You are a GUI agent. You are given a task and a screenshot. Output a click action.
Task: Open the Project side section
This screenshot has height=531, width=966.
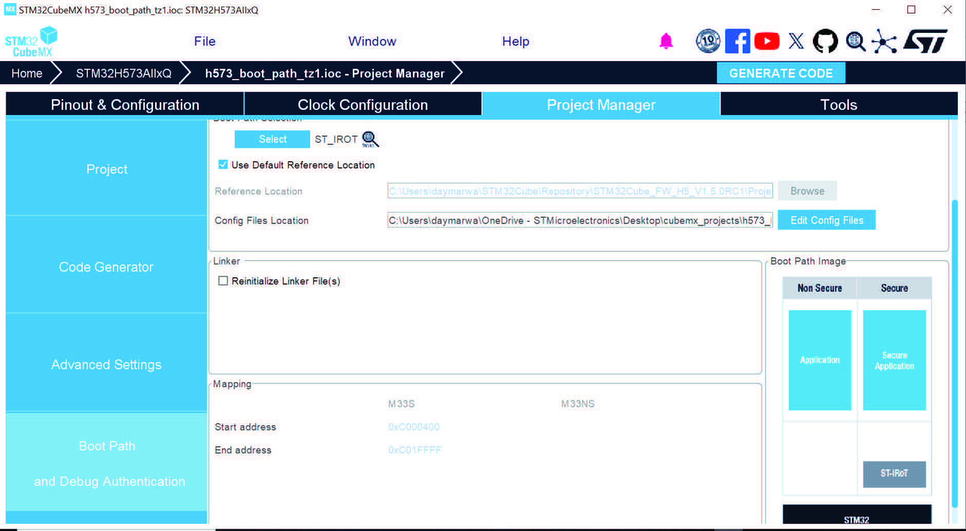tap(106, 169)
